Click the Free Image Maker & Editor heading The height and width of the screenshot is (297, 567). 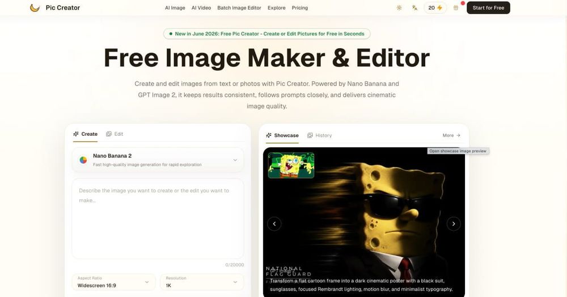(267, 58)
